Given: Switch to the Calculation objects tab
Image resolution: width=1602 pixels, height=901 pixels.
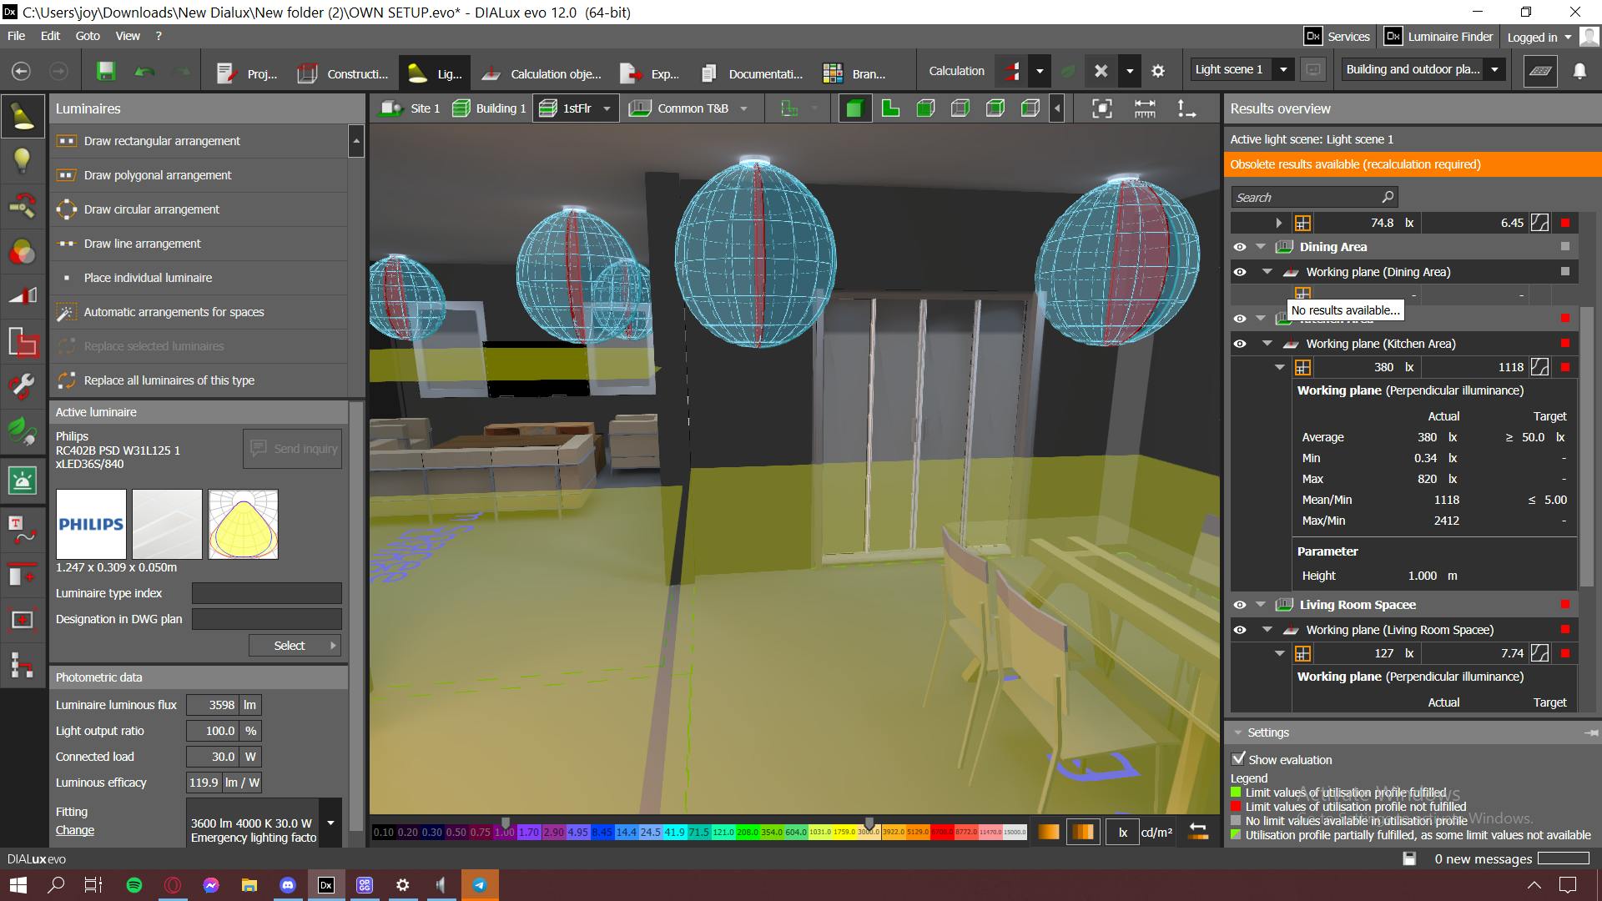Looking at the screenshot, I should 542,73.
